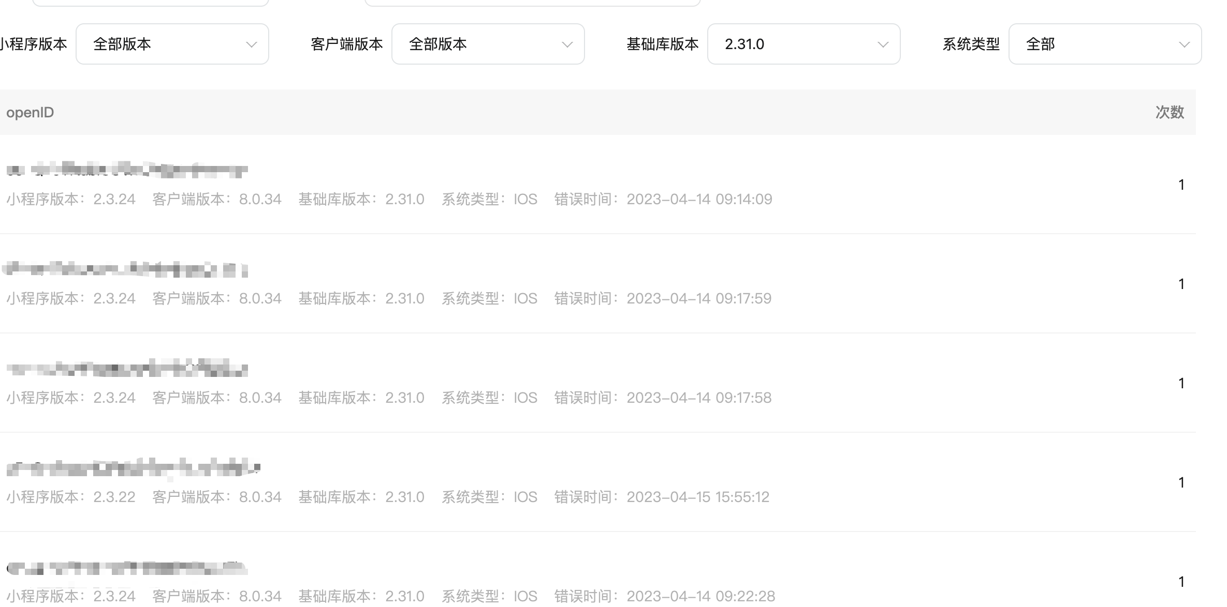The height and width of the screenshot is (607, 1227).
Task: Click the 次数 column header
Action: pos(1170,112)
